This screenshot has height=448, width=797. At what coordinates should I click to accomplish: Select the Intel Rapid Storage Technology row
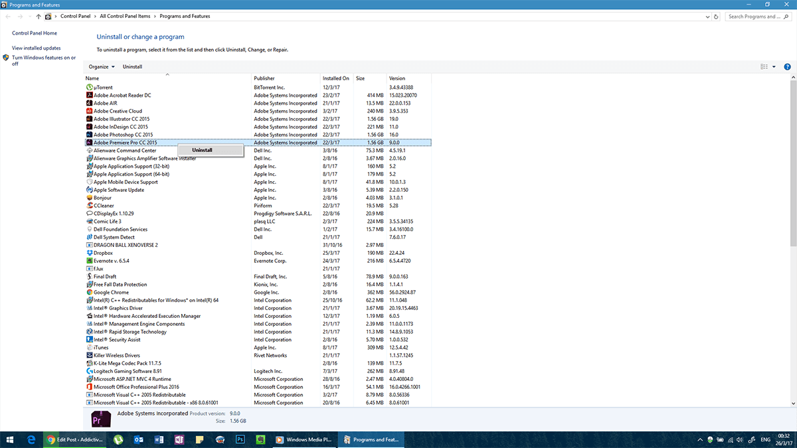[x=258, y=332]
